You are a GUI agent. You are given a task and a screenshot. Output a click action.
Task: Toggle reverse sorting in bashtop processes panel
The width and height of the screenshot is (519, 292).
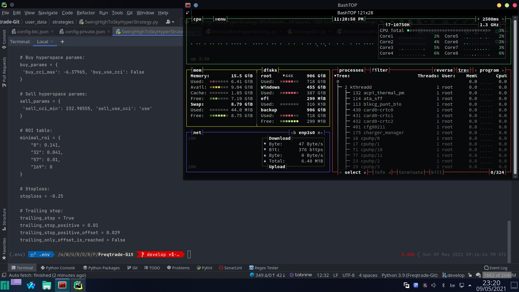443,70
